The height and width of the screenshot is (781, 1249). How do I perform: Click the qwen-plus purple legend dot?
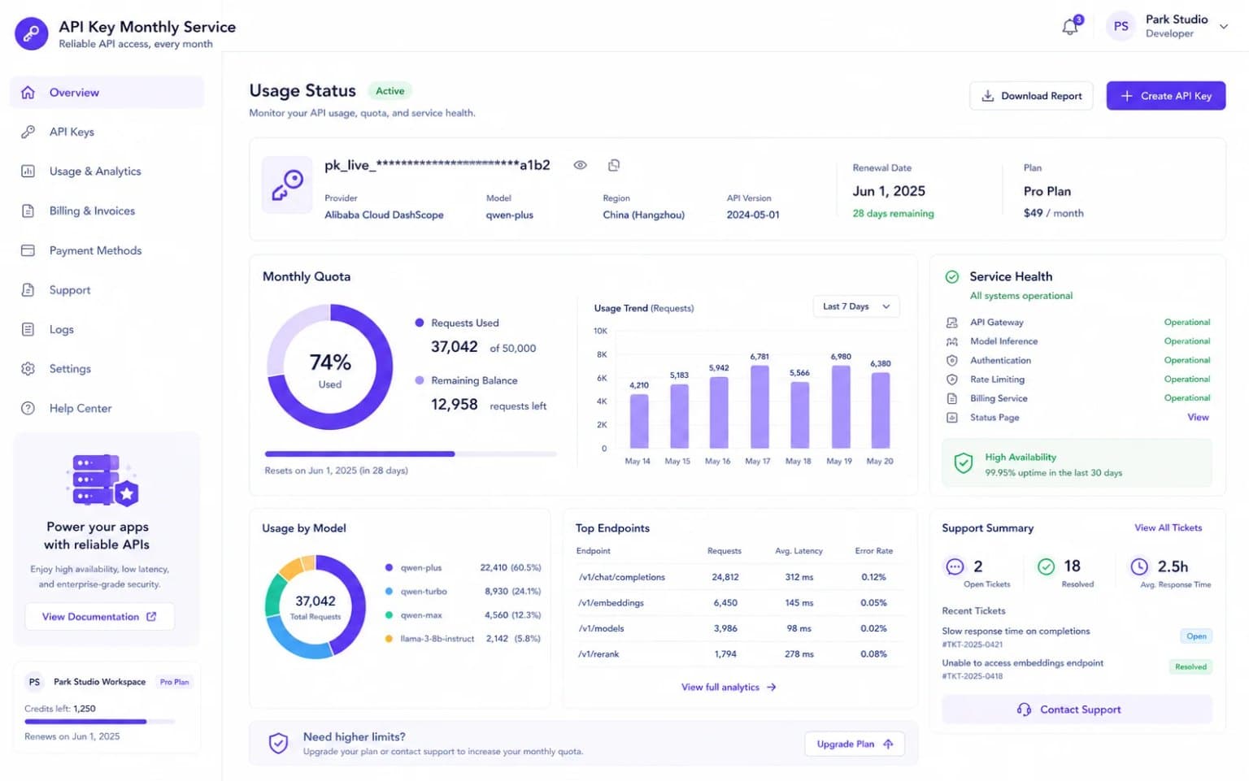pyautogui.click(x=389, y=568)
